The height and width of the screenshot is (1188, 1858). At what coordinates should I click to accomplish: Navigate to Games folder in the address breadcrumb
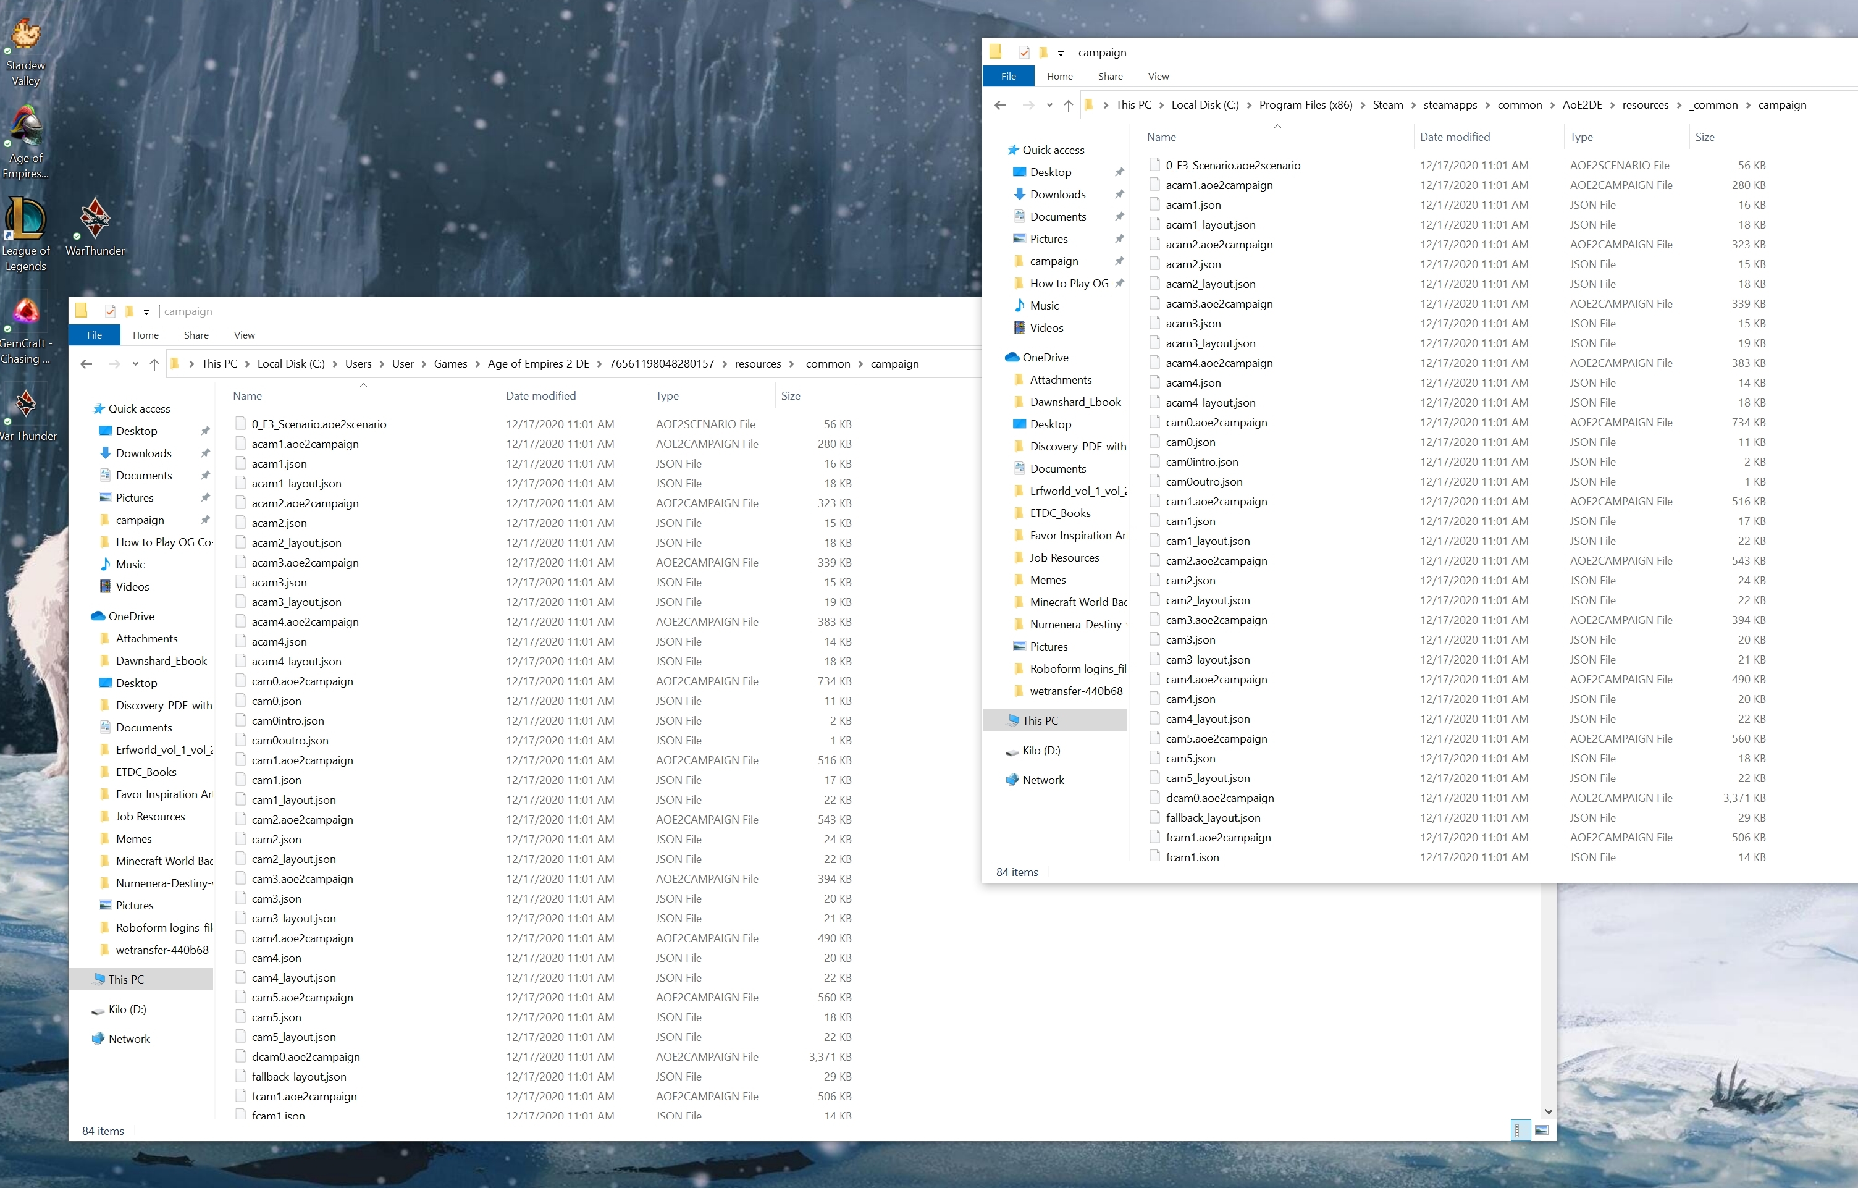point(450,364)
